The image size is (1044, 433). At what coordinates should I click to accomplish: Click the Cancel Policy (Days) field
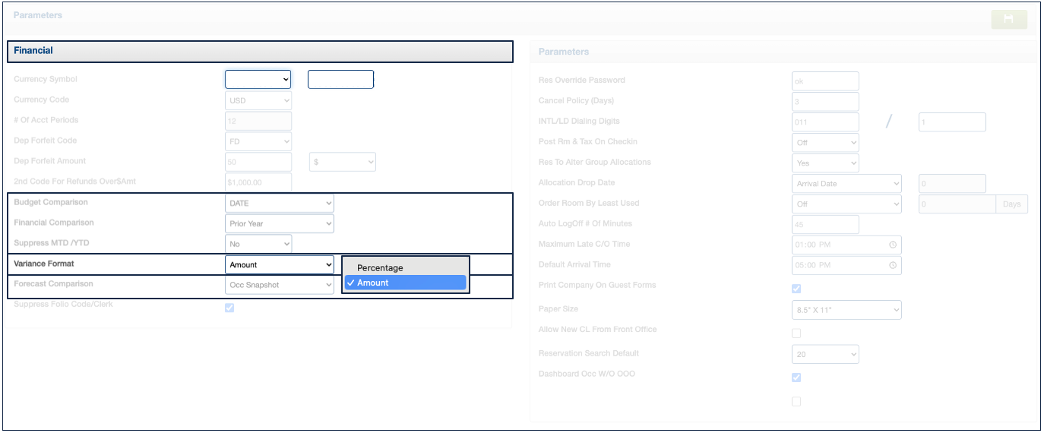tap(825, 102)
